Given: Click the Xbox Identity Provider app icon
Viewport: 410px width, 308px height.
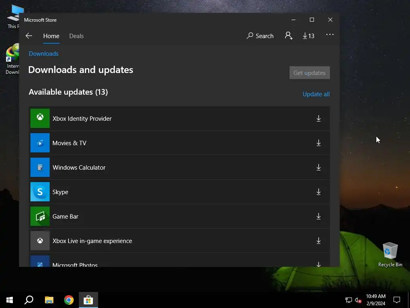Looking at the screenshot, I should (x=40, y=118).
